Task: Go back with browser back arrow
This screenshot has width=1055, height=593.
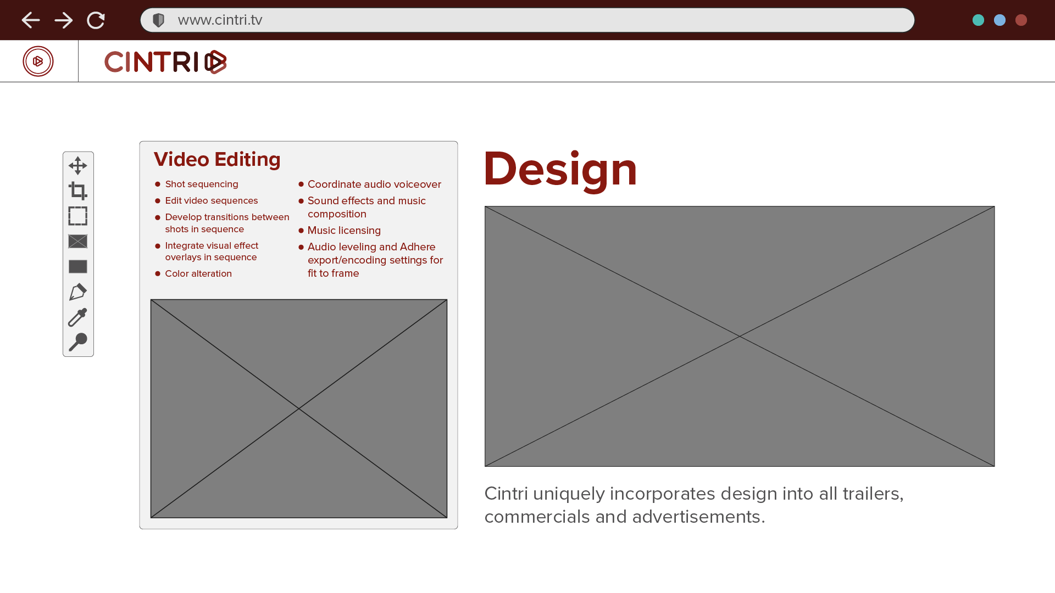Action: [x=31, y=20]
